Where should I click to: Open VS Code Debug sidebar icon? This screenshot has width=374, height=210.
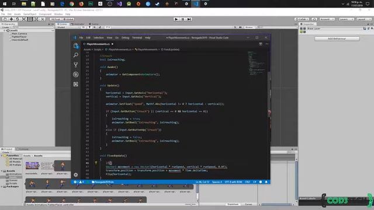pos(76,75)
